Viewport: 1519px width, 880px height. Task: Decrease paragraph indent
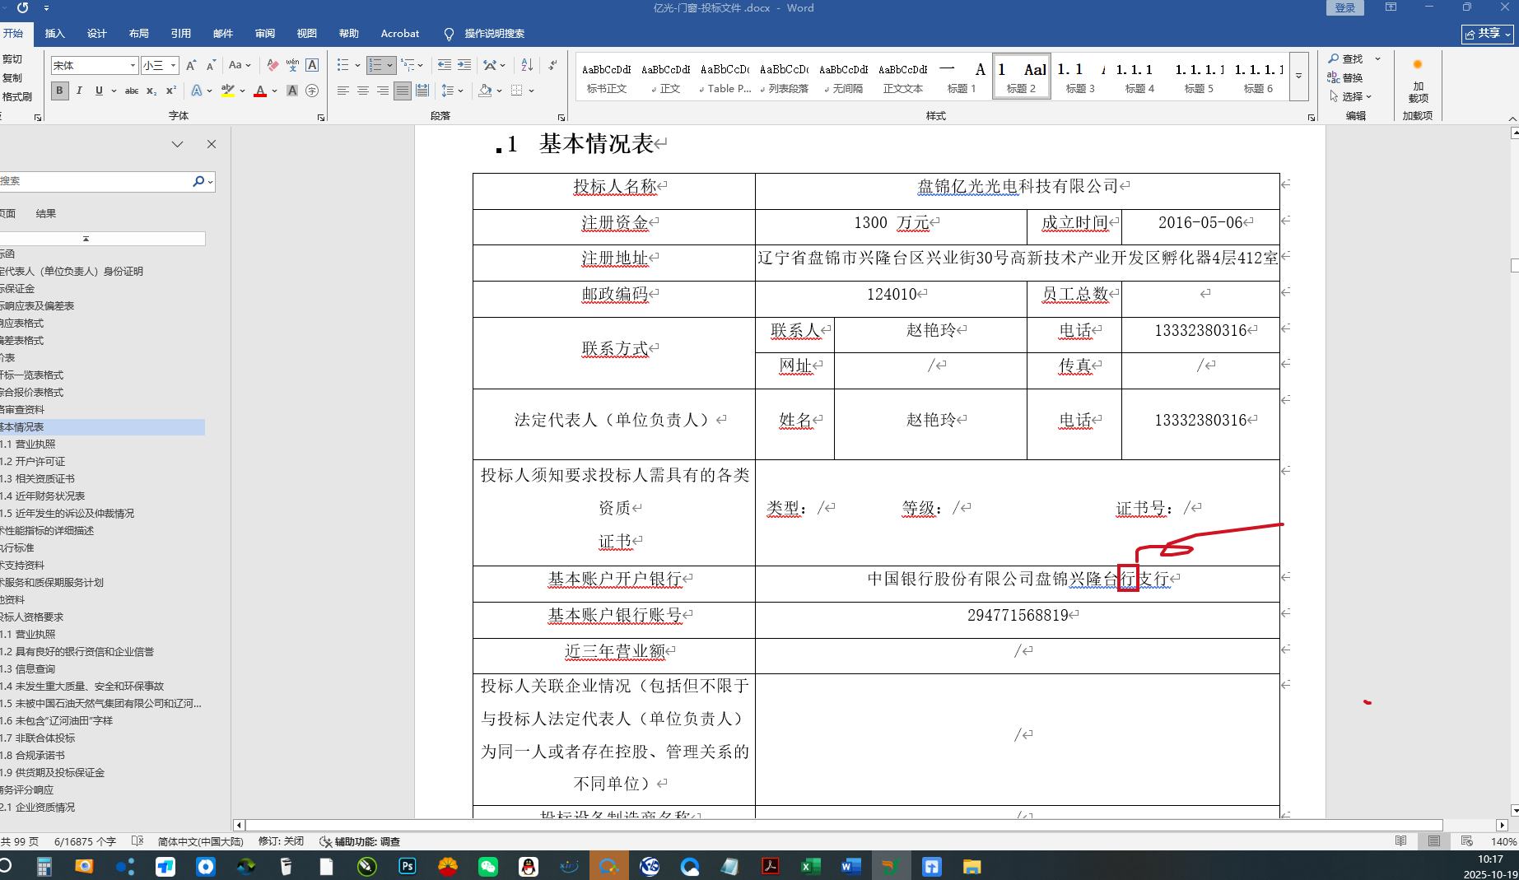coord(445,65)
